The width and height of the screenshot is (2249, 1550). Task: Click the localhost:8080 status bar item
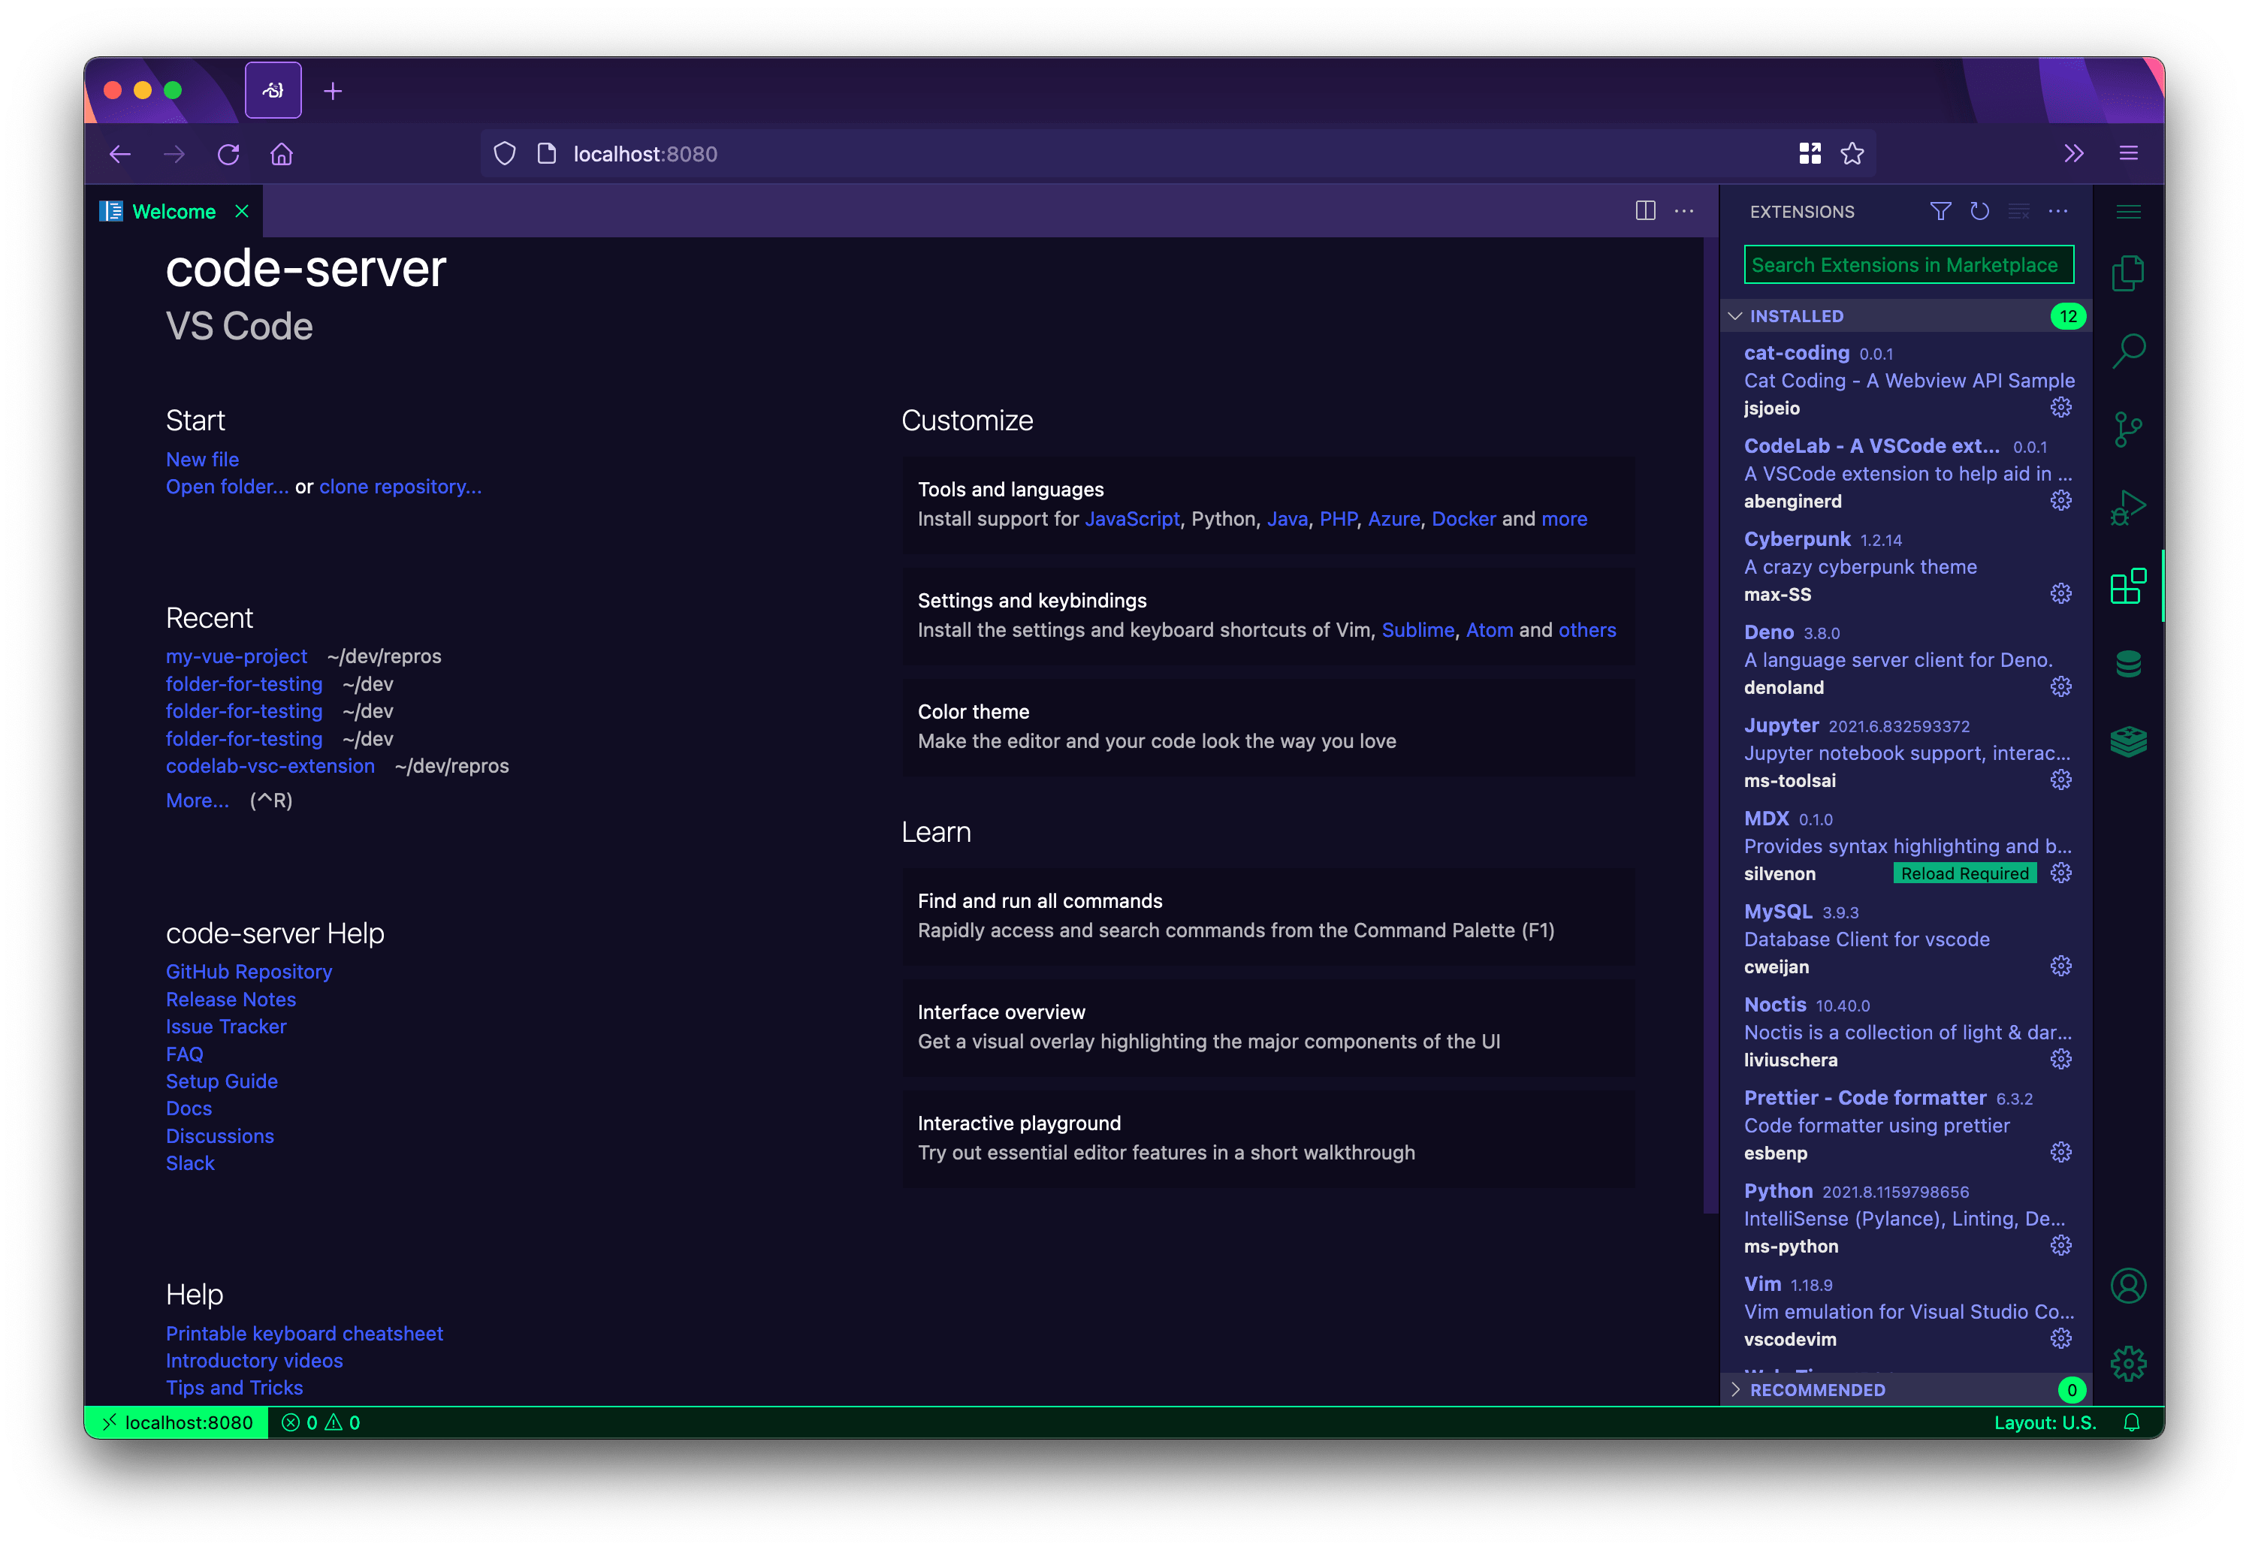pyautogui.click(x=180, y=1420)
